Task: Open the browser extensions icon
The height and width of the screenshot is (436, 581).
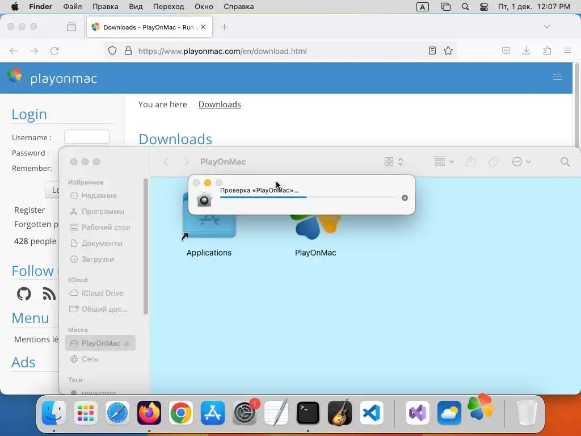Action: coord(547,51)
